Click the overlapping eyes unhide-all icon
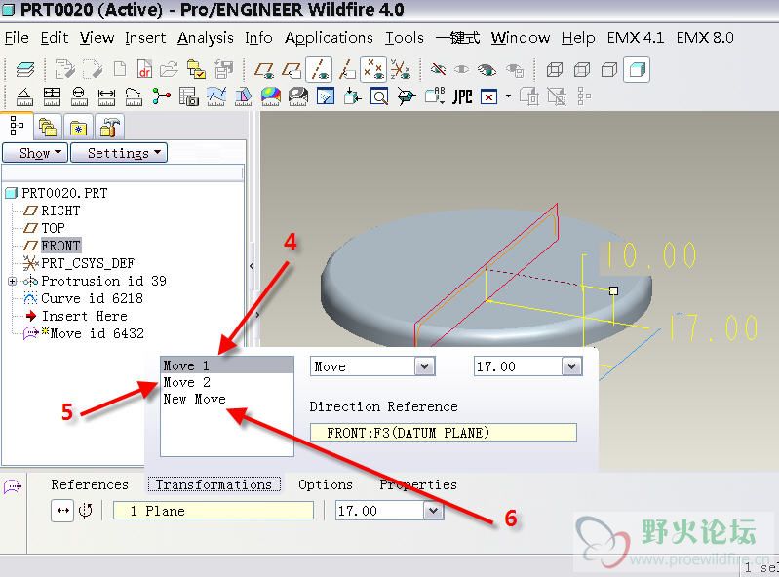The width and height of the screenshot is (779, 577). 487,69
